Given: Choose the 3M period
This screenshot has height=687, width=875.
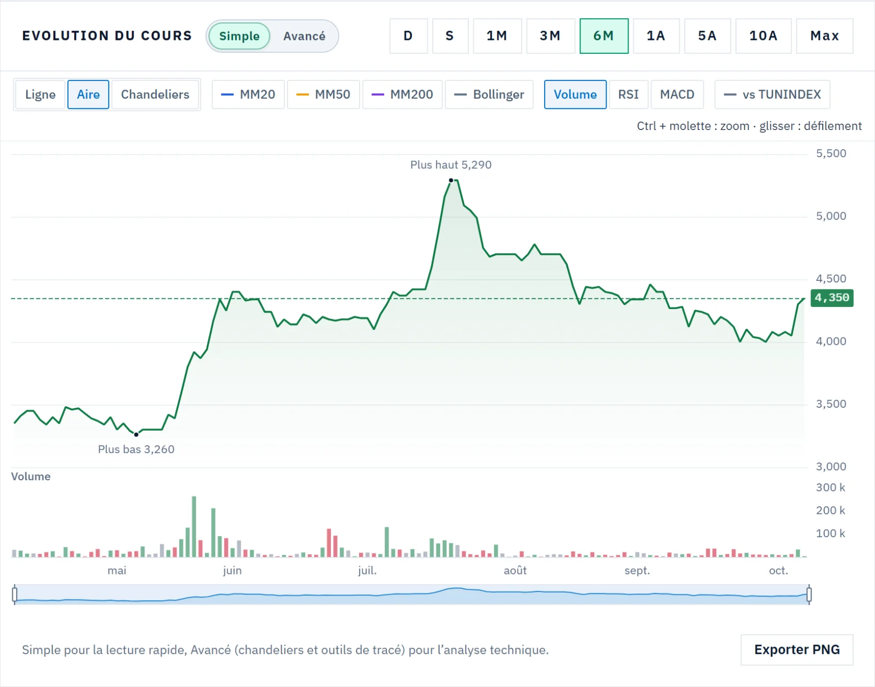Looking at the screenshot, I should pyautogui.click(x=550, y=36).
